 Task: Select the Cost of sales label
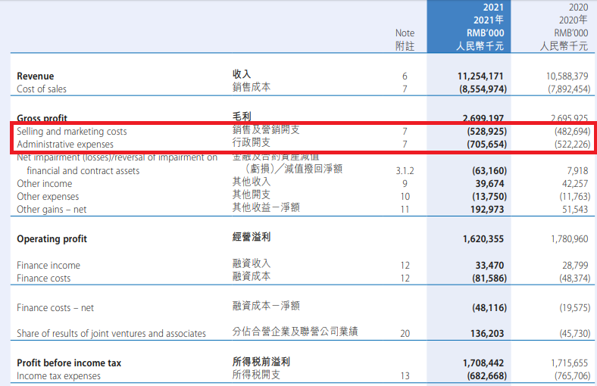coord(42,89)
